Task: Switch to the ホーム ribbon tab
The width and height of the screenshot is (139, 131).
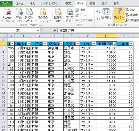Action: pos(19,3)
